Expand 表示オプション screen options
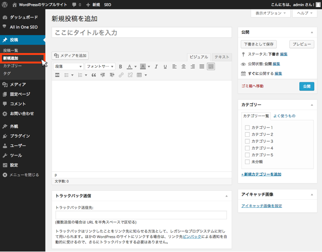322x252 pixels. point(270,13)
